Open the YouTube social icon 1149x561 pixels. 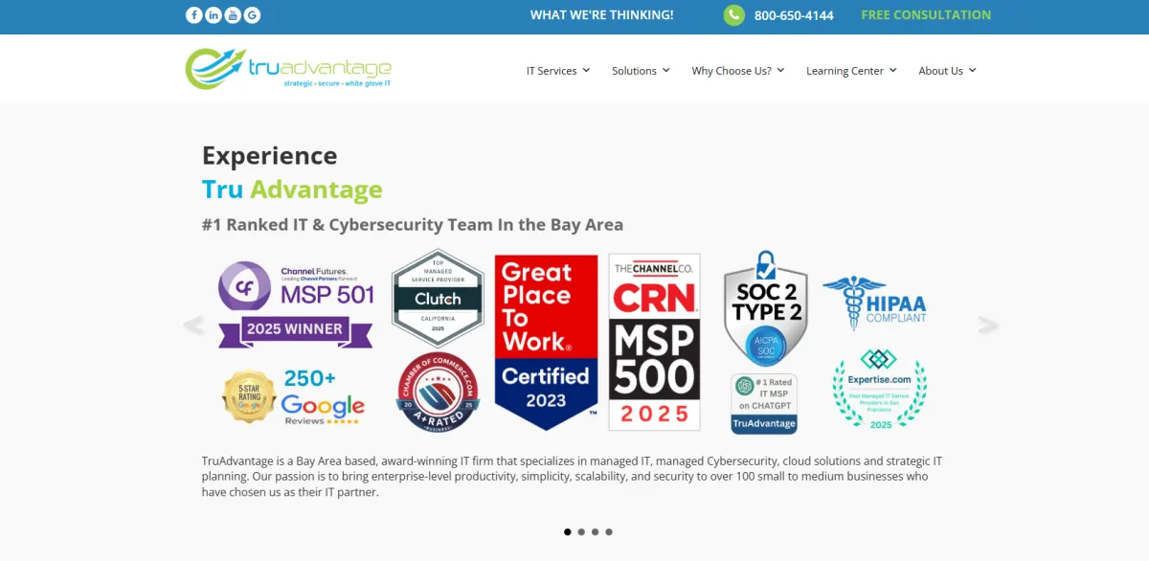[x=233, y=14]
